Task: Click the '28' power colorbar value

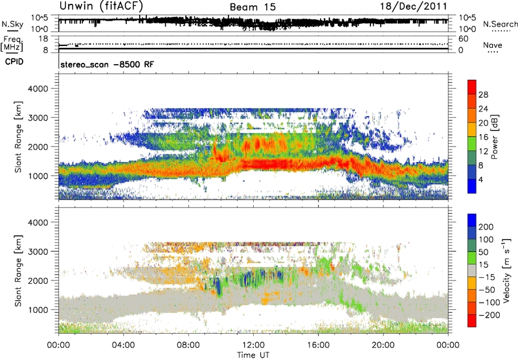Action: pyautogui.click(x=483, y=95)
